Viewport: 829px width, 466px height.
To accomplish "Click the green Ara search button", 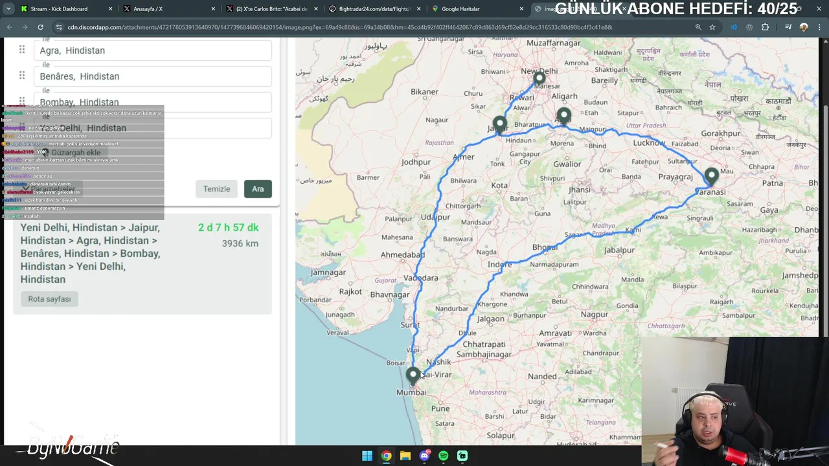I will pos(258,189).
